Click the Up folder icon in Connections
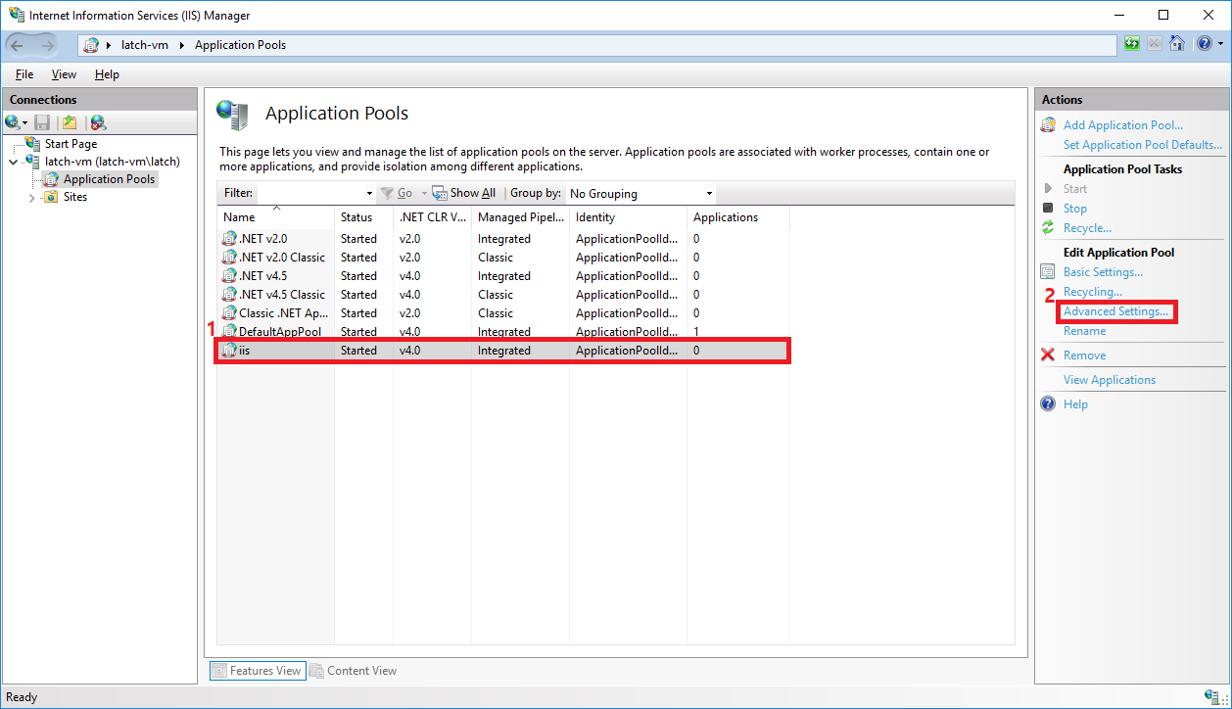 pyautogui.click(x=70, y=122)
